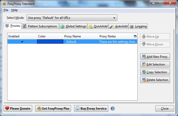This screenshot has width=178, height=116.
Task: Open the Help menu
Action: click(14, 10)
